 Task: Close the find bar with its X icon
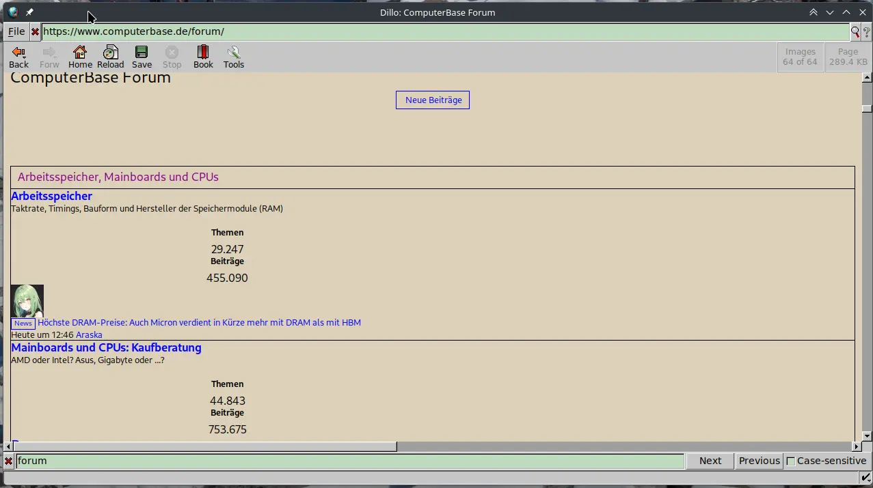tap(8, 461)
